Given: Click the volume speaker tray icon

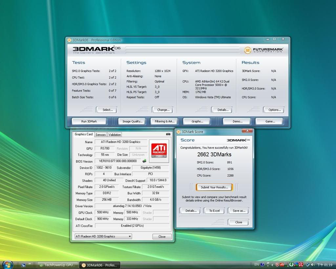Looking at the screenshot, I should (313, 265).
